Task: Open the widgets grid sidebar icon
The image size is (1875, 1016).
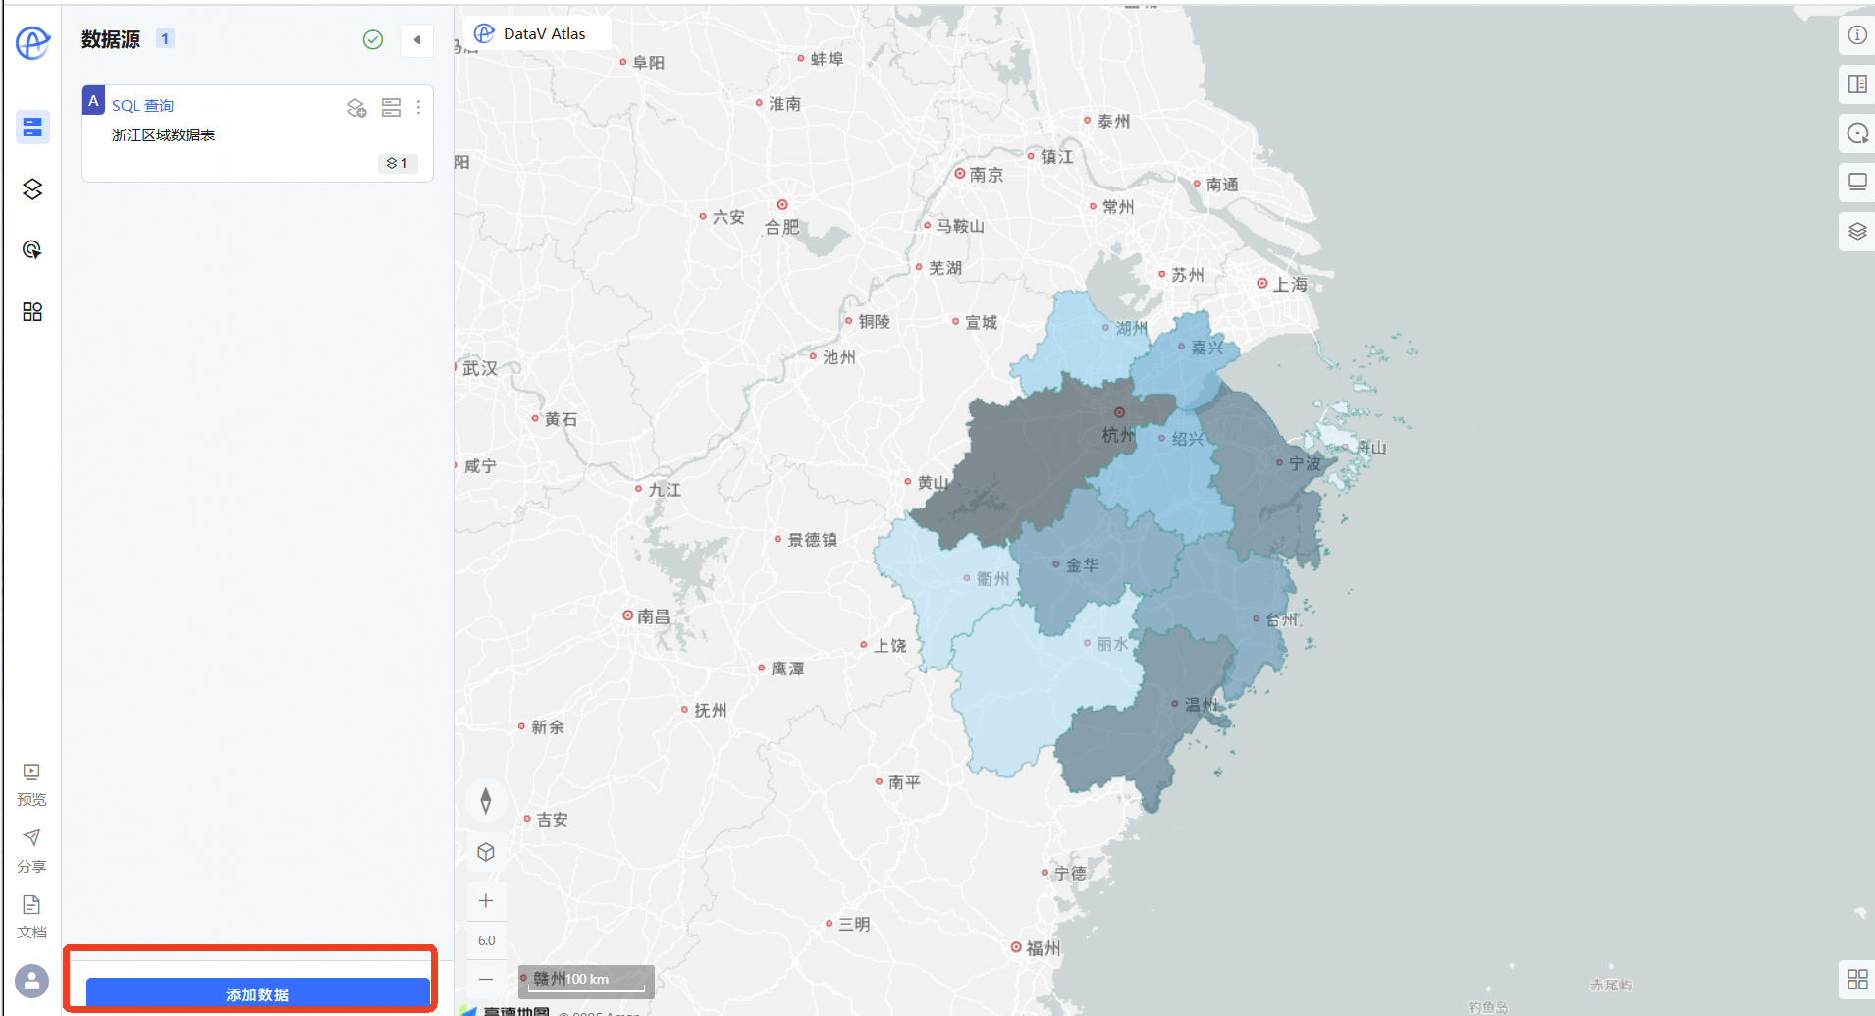Action: point(32,311)
